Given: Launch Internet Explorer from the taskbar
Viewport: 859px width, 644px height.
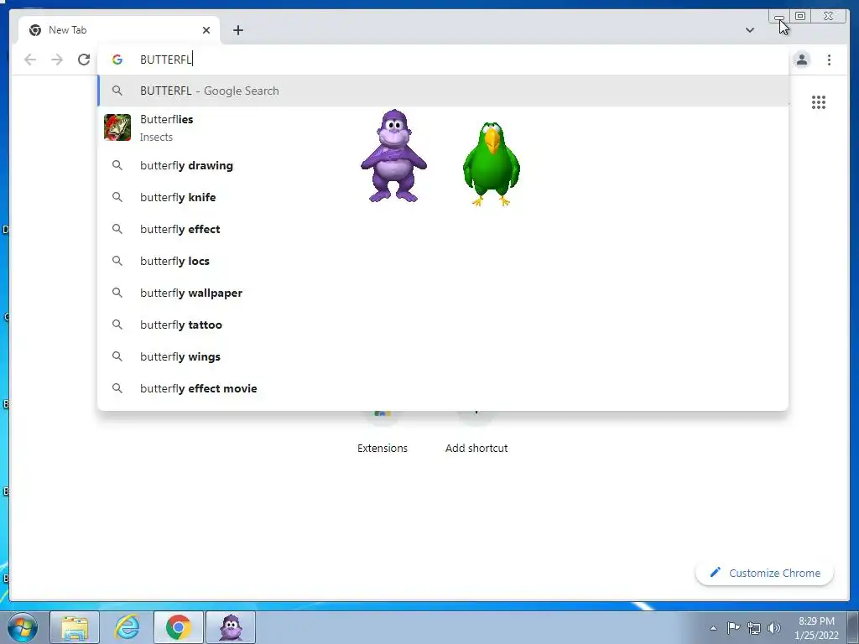Looking at the screenshot, I should pyautogui.click(x=127, y=627).
